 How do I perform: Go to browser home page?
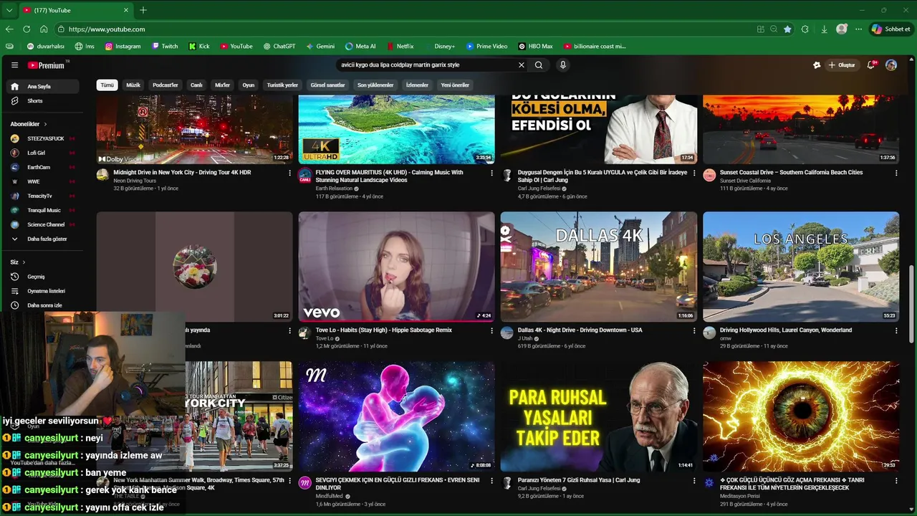pos(44,29)
